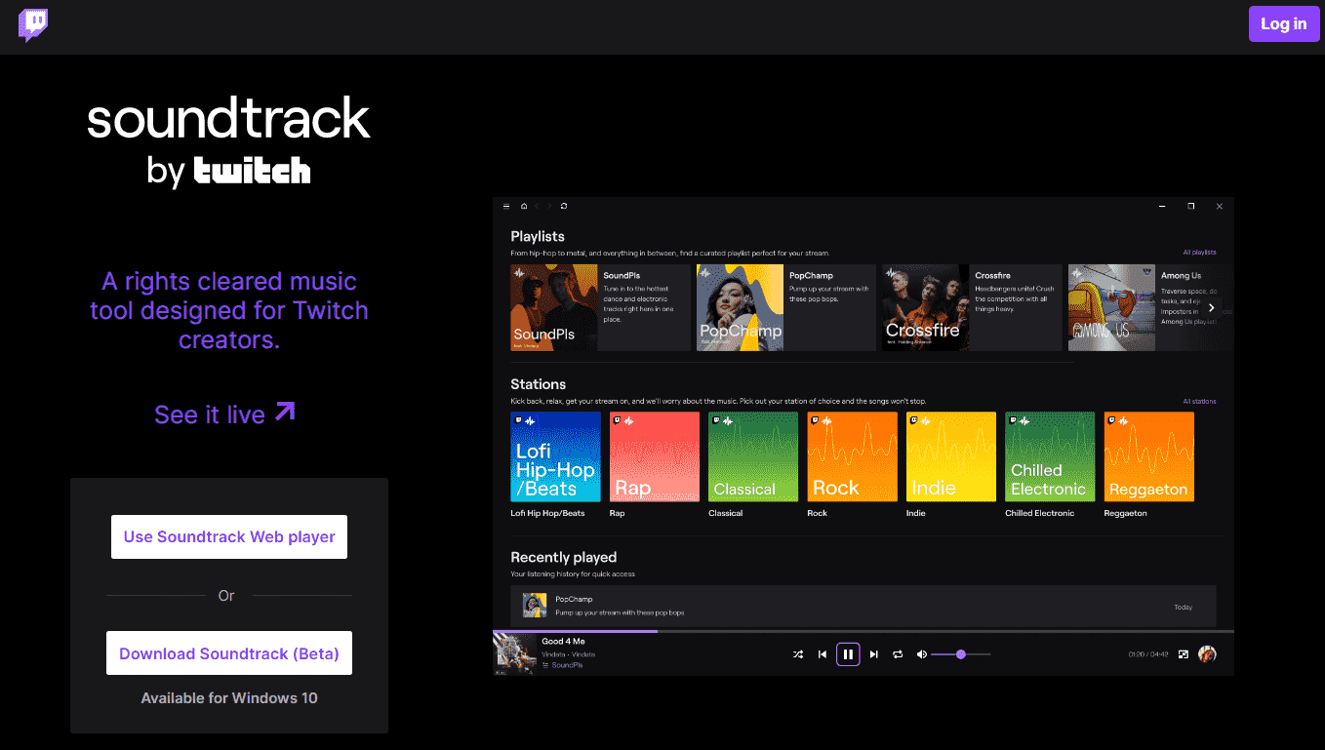Toggle shuffle in the player bar
This screenshot has height=750, width=1325.
798,654
